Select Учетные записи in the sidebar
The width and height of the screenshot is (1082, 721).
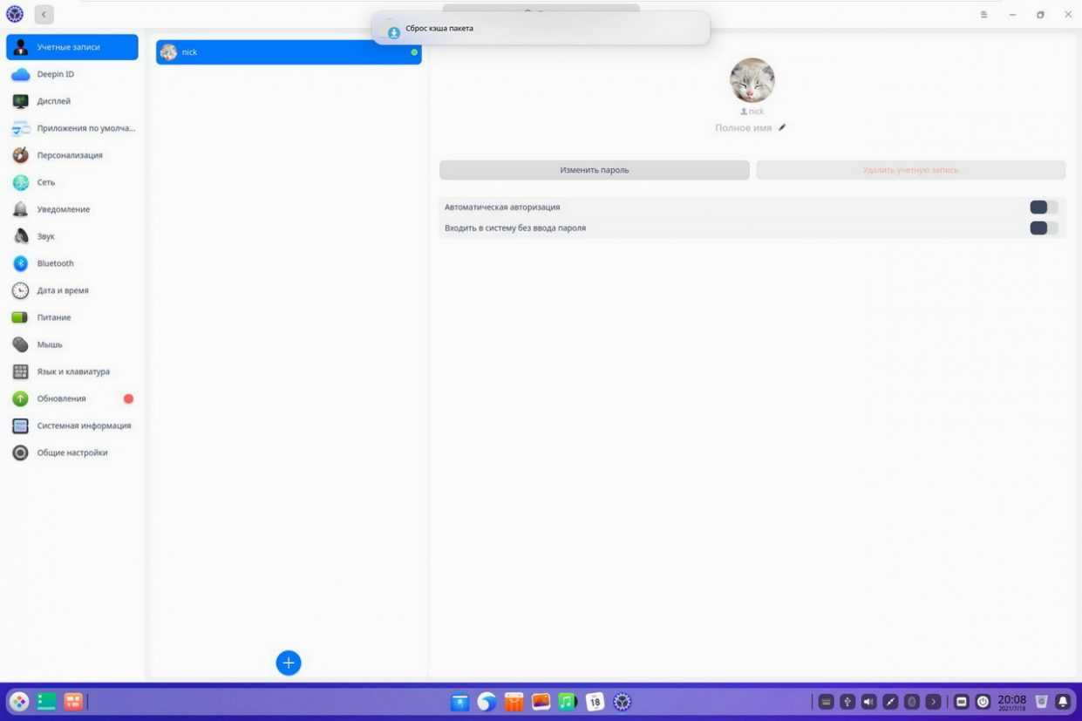point(71,47)
